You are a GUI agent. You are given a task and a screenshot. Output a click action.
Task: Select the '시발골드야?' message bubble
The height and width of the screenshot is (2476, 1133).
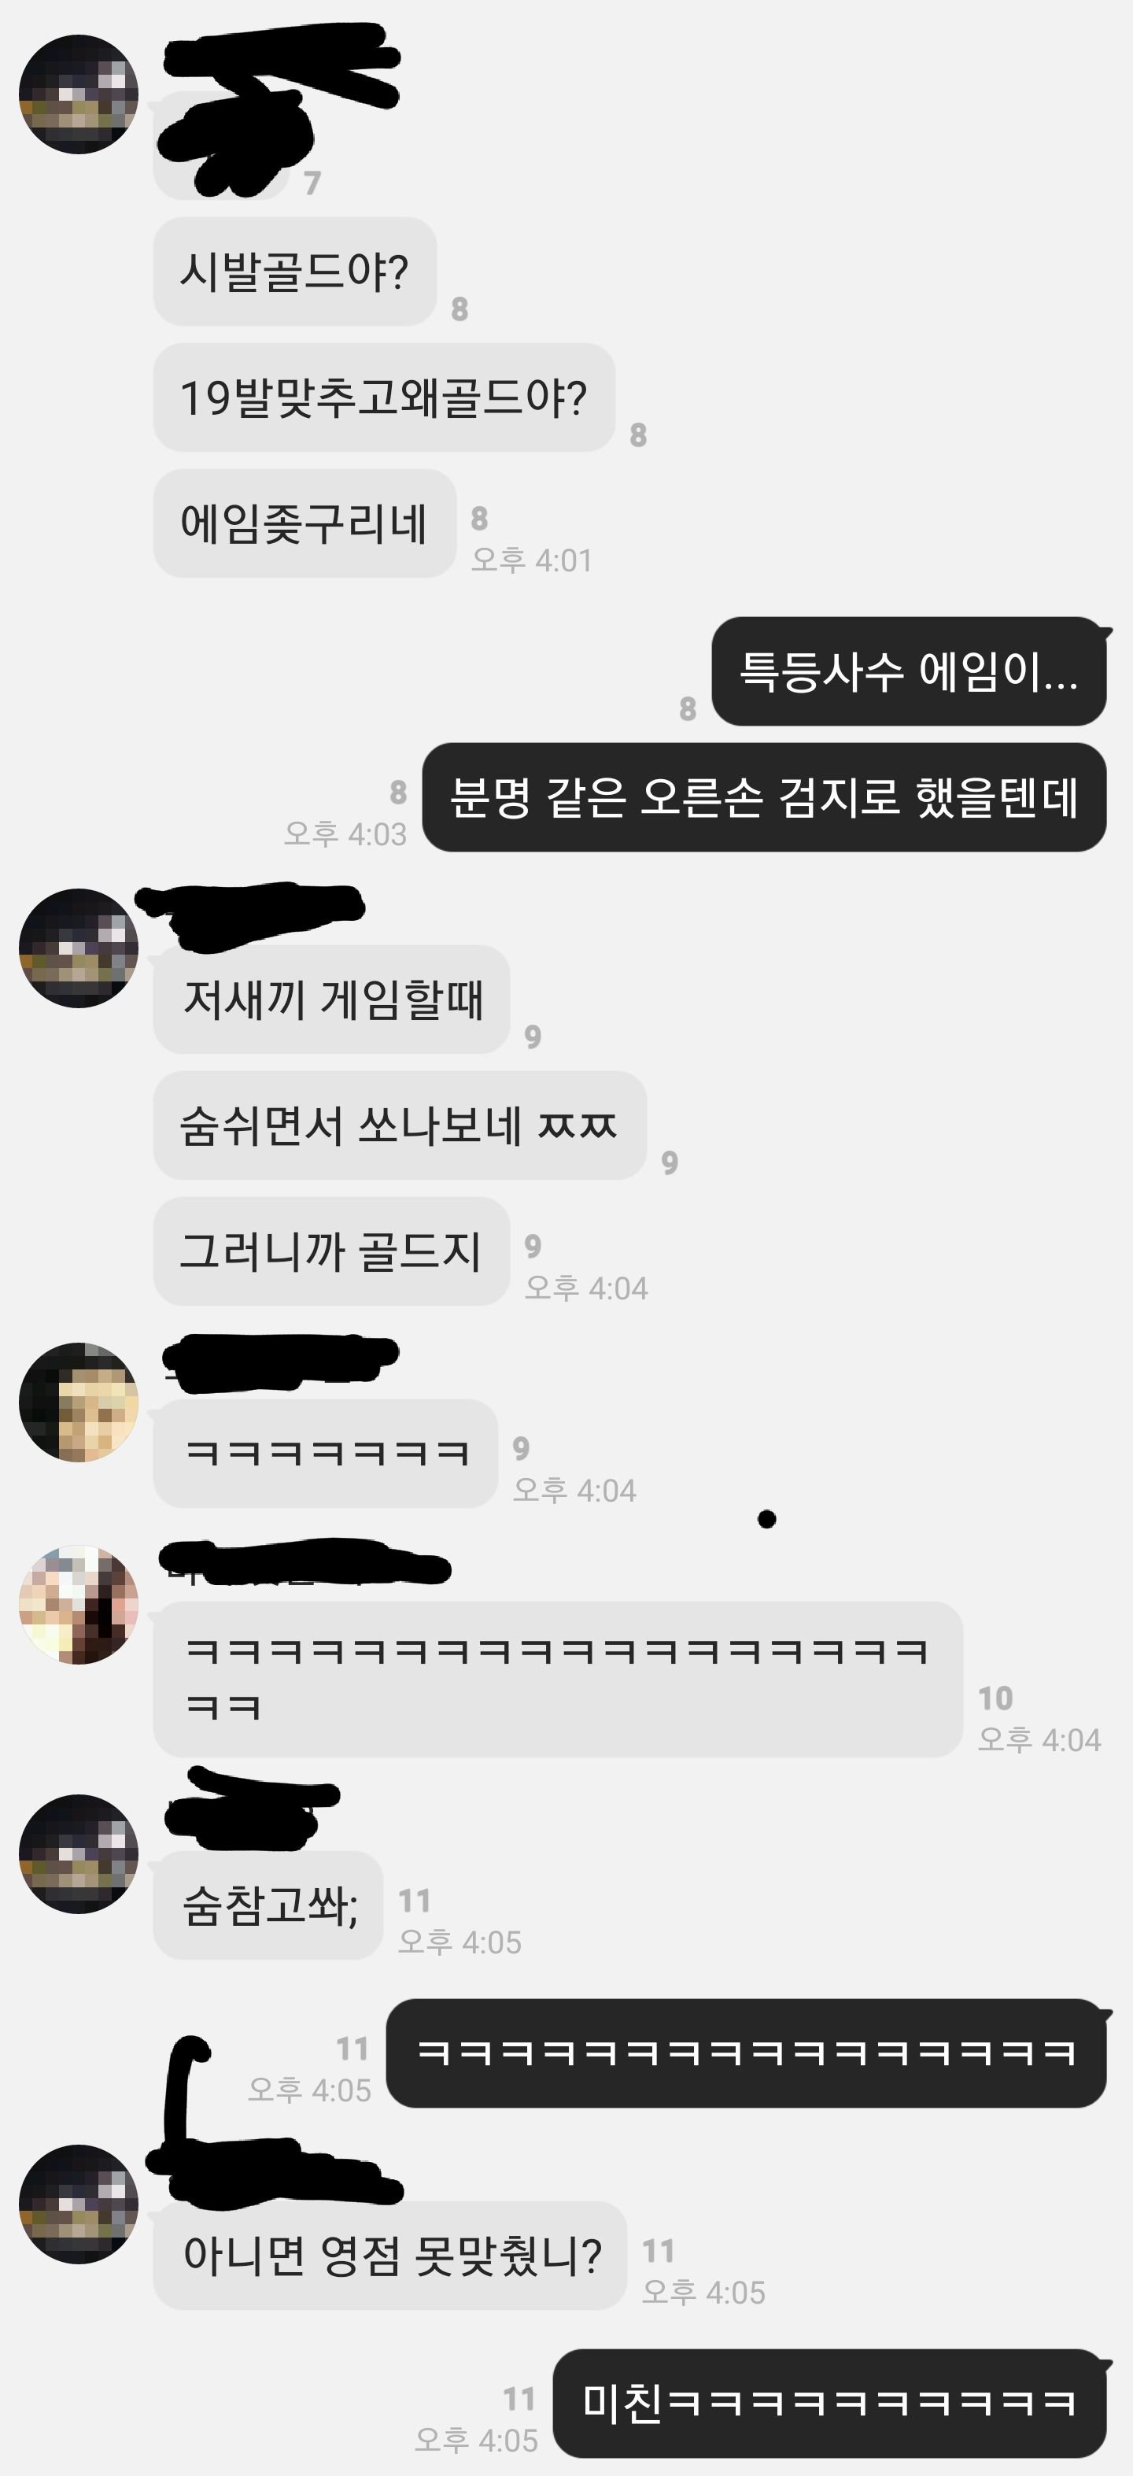[295, 272]
